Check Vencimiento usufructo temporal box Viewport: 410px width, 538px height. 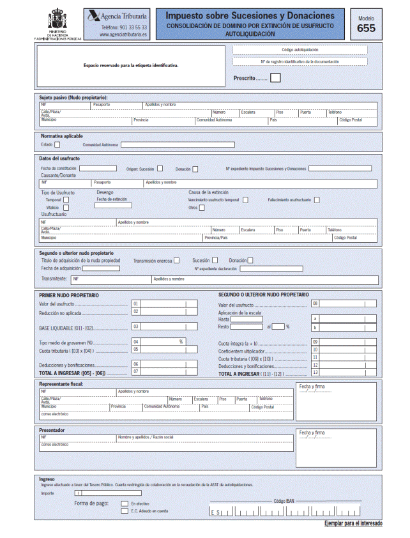point(245,200)
